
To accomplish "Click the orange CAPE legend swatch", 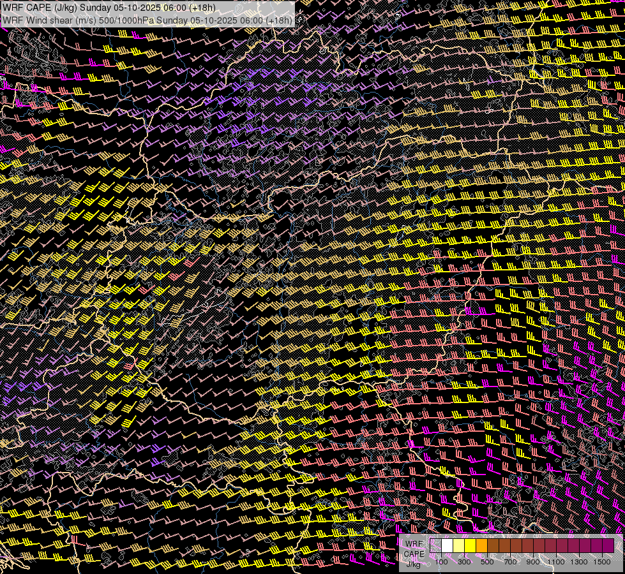I will coord(482,546).
